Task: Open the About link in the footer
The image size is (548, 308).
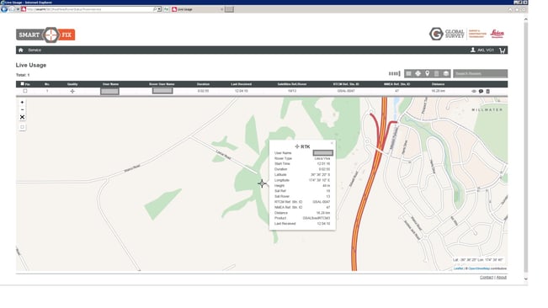Action: pos(502,277)
